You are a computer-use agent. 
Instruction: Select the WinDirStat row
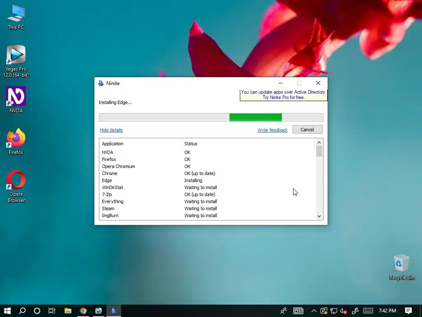tap(207, 187)
